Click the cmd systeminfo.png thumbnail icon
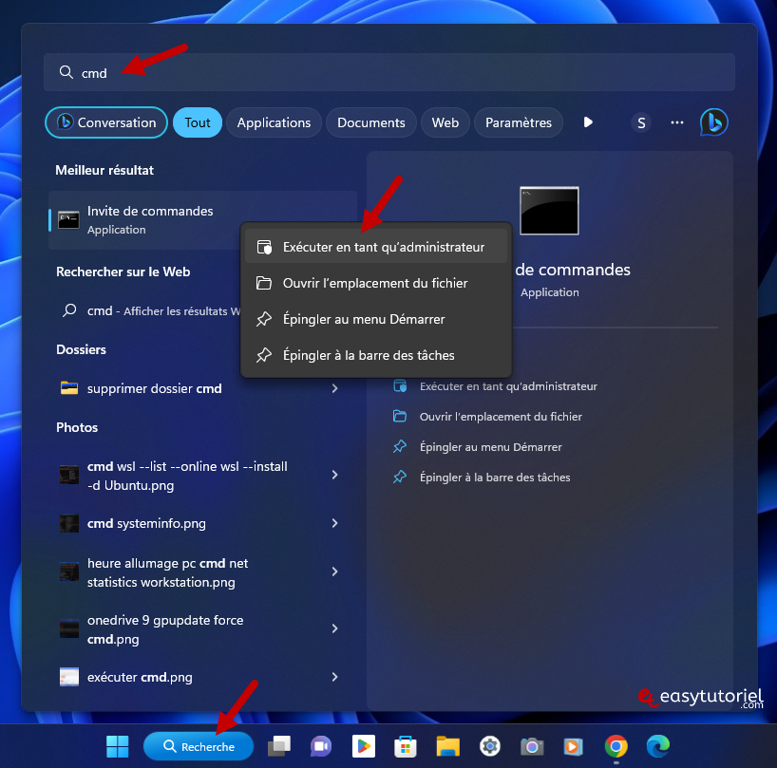 click(69, 523)
